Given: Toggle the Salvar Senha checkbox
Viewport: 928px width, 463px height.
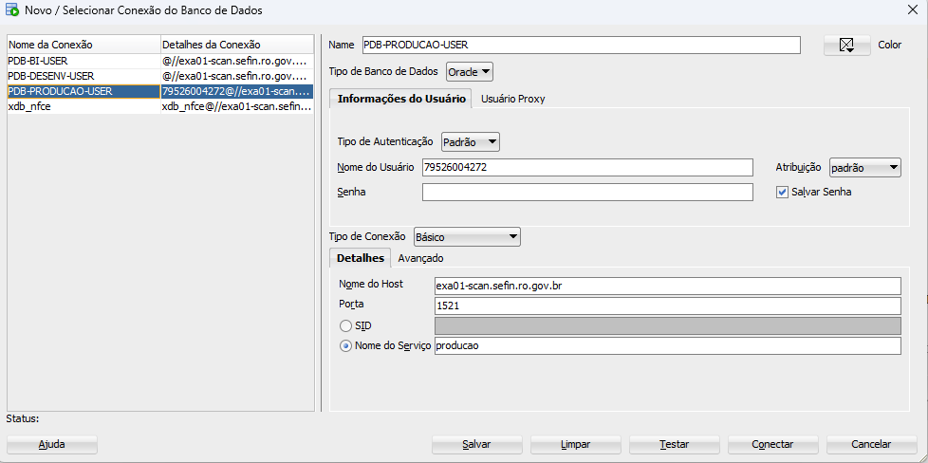Looking at the screenshot, I should (x=782, y=192).
